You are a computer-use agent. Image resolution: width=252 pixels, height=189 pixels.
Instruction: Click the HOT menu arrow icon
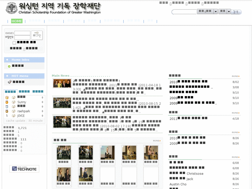point(7,76)
